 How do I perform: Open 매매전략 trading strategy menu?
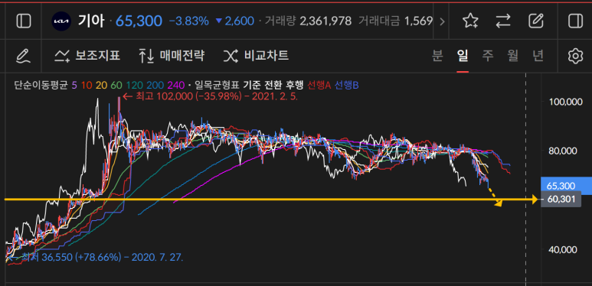(172, 56)
